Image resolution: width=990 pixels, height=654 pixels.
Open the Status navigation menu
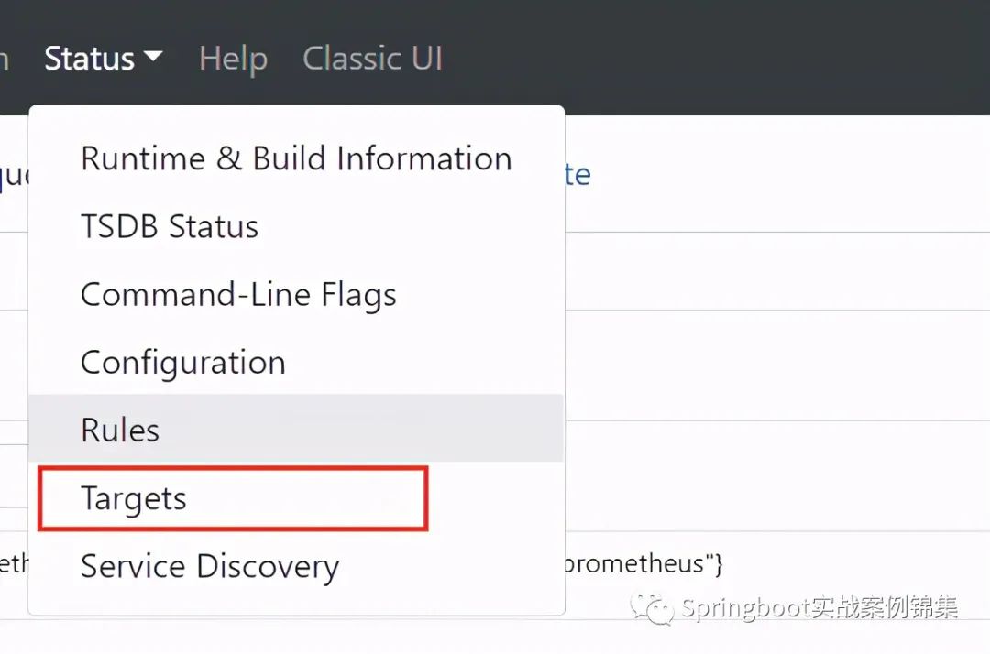click(104, 58)
